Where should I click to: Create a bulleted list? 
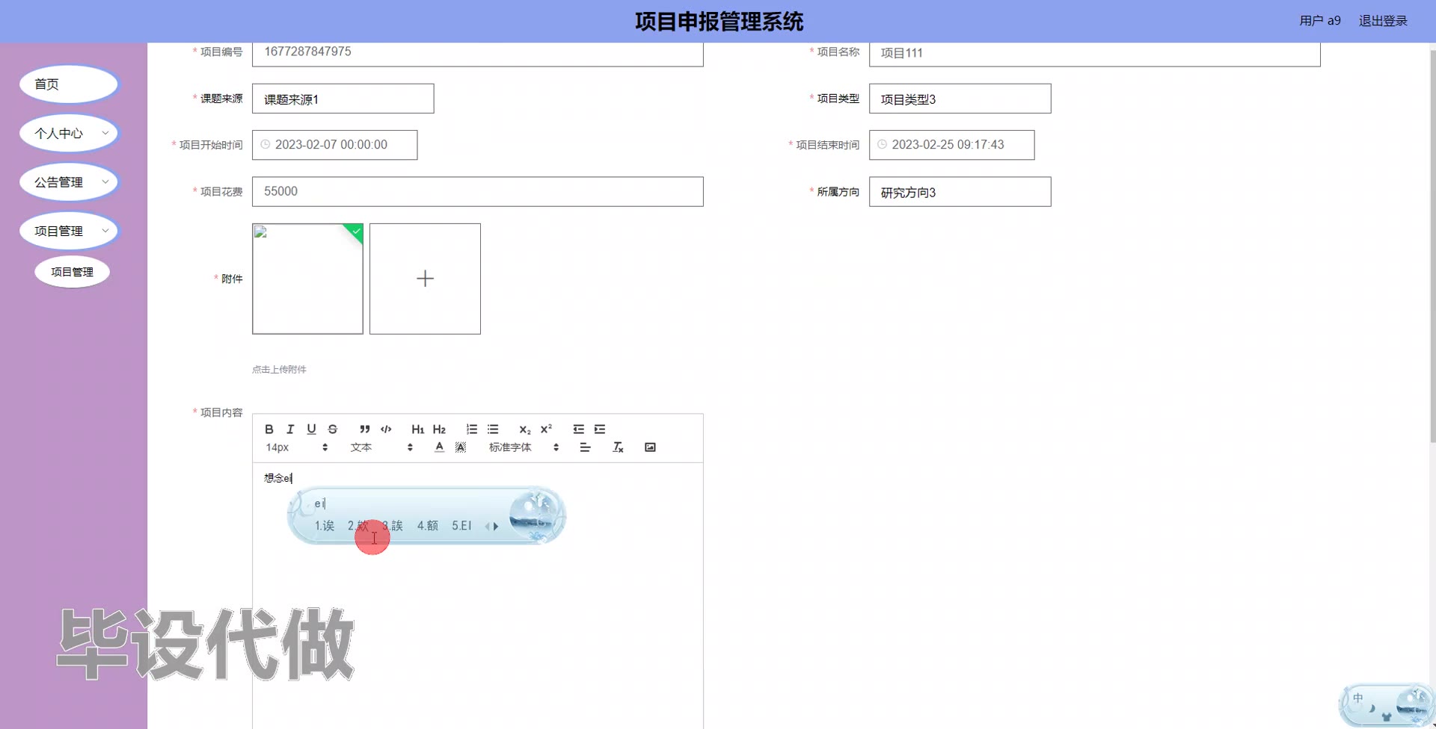pyautogui.click(x=493, y=429)
